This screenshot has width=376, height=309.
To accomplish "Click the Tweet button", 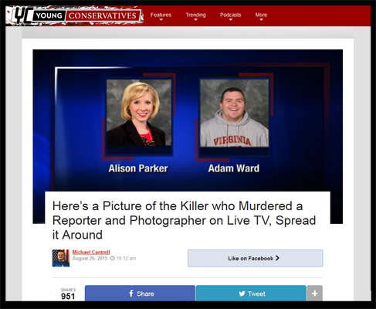I will coord(251,294).
